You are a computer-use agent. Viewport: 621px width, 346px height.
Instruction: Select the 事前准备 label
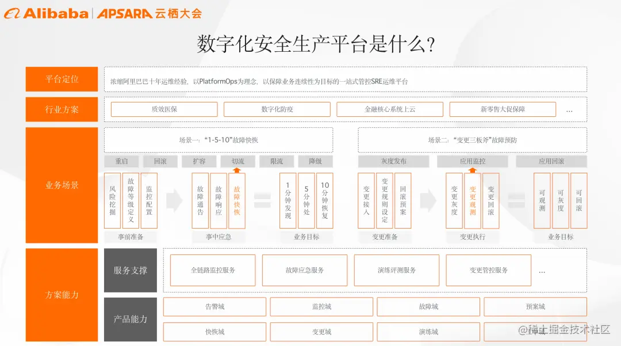131,237
